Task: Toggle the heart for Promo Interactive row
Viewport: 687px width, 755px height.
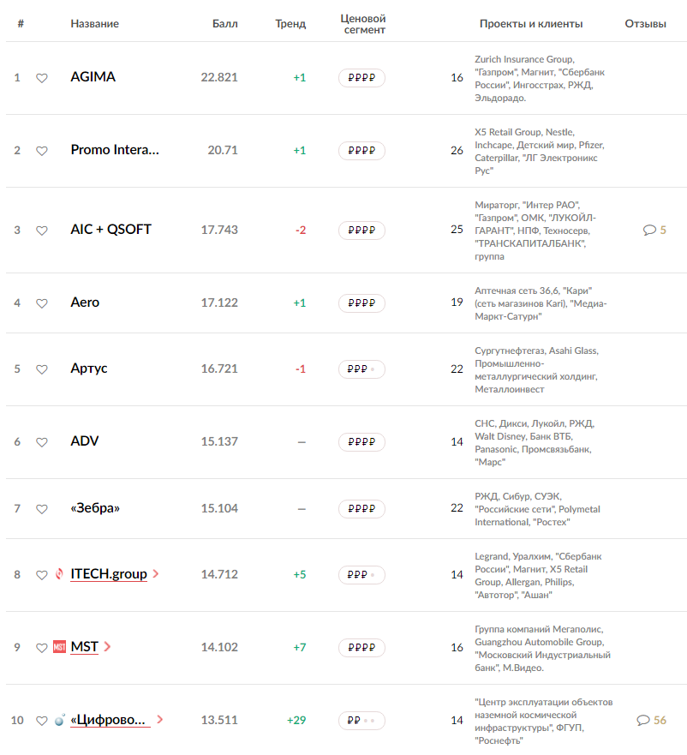Action: (42, 151)
